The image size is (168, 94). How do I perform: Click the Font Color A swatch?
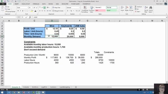(x=35, y=11)
